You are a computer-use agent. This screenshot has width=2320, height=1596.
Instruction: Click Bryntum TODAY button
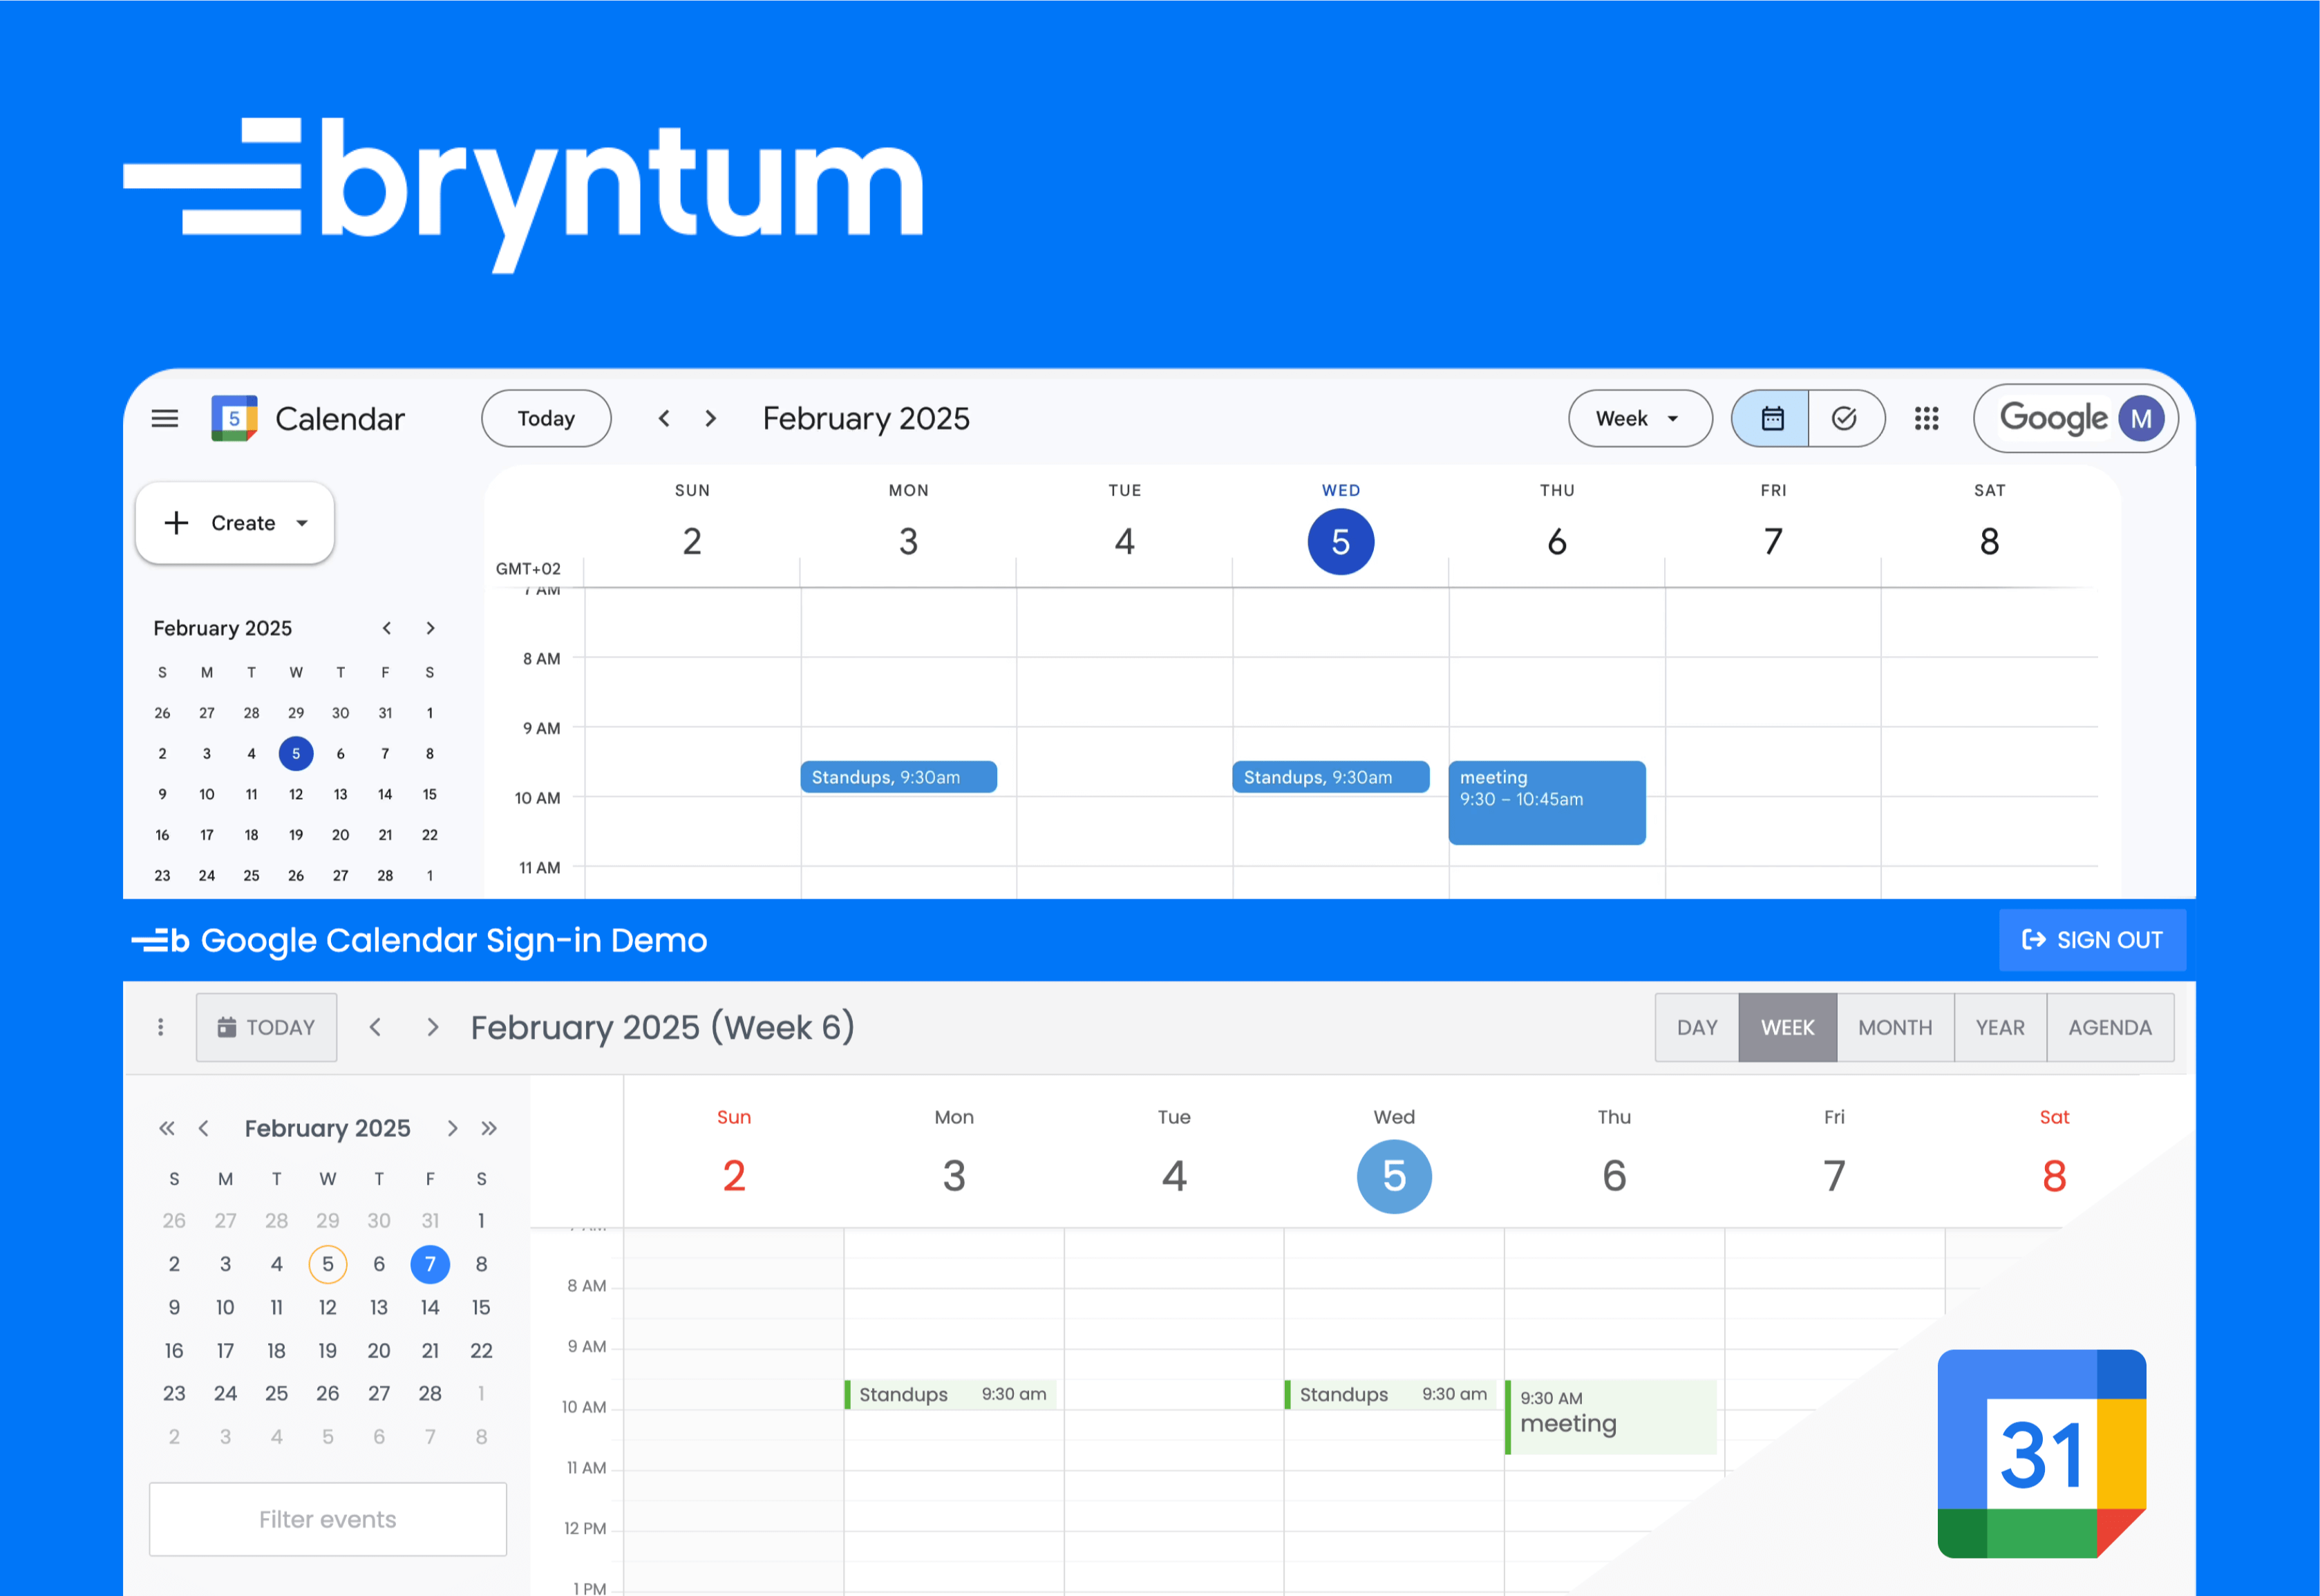coord(266,1027)
